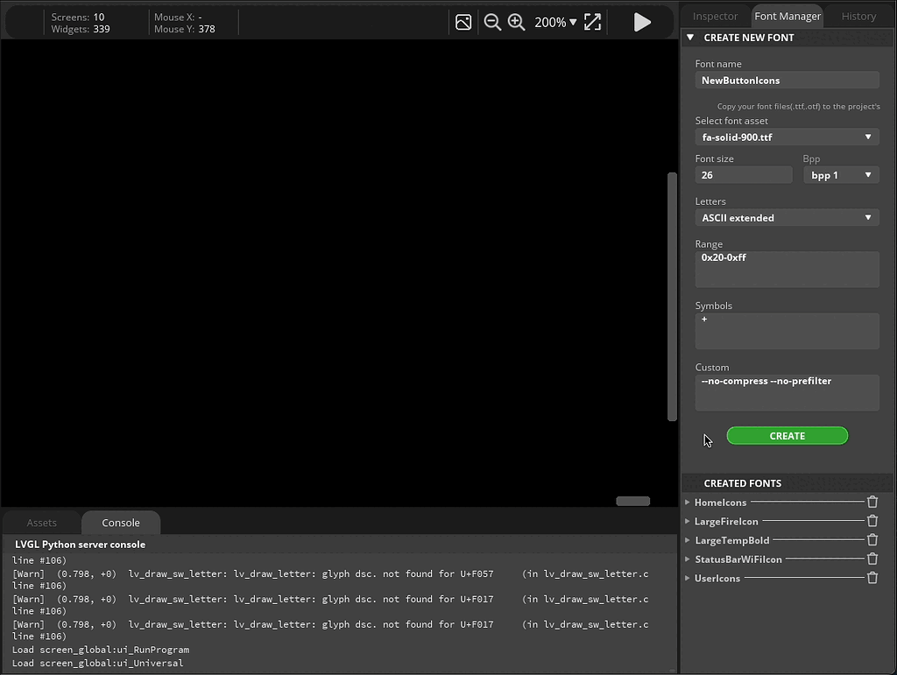Click the Run preview play icon
Image resolution: width=897 pixels, height=675 pixels.
click(642, 22)
